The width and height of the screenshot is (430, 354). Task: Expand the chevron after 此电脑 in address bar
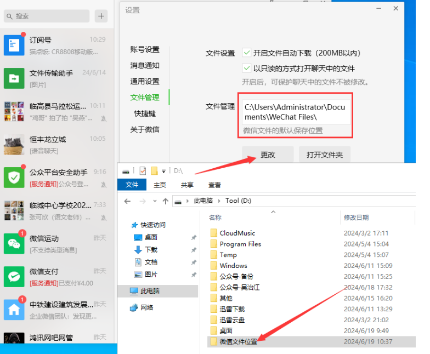point(219,201)
